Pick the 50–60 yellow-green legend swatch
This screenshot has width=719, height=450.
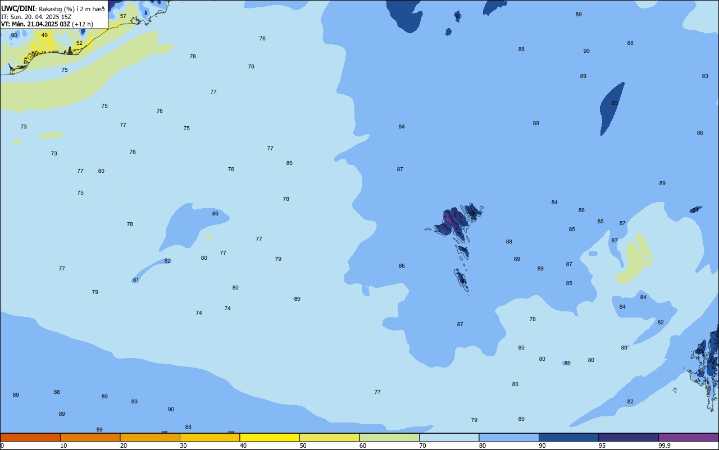[329, 437]
